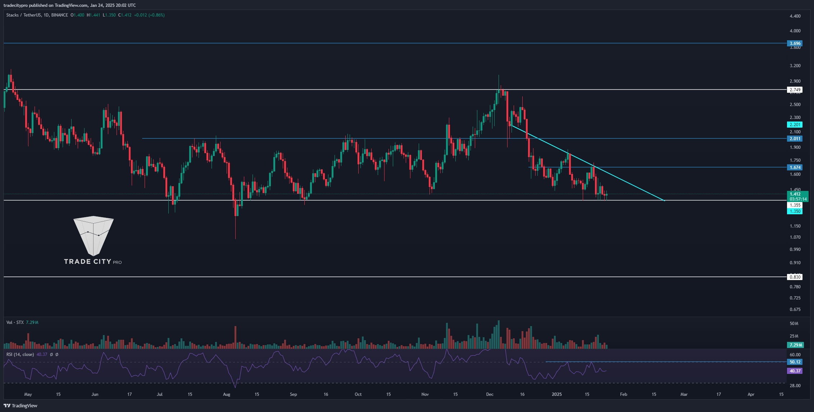Click the +0.012 (+0.86%) change value
This screenshot has width=814, height=412.
(x=149, y=15)
